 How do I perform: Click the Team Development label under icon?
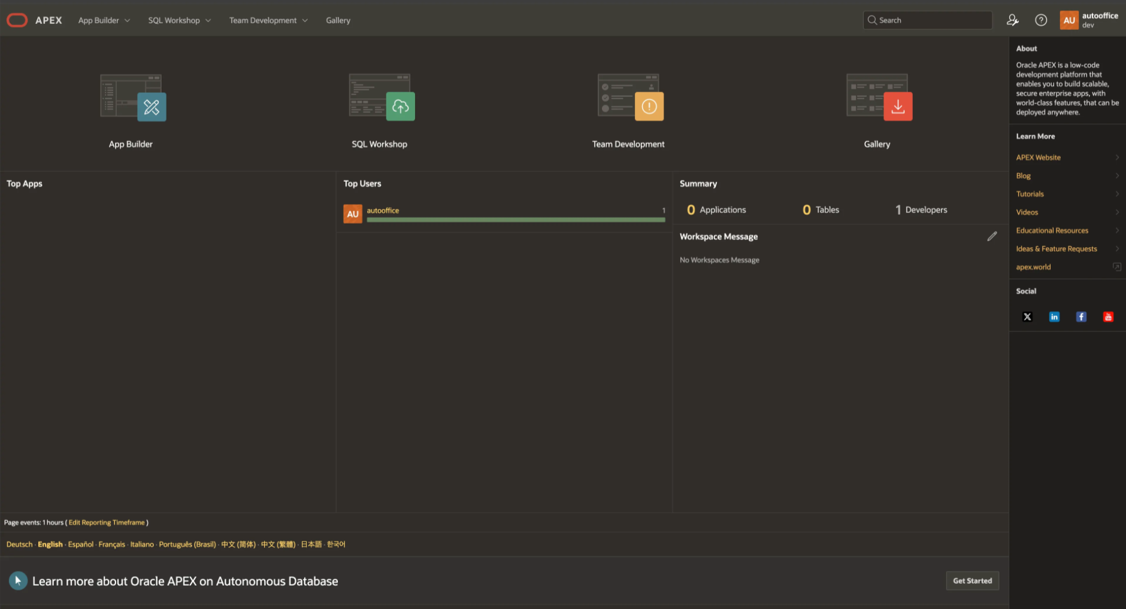click(628, 144)
